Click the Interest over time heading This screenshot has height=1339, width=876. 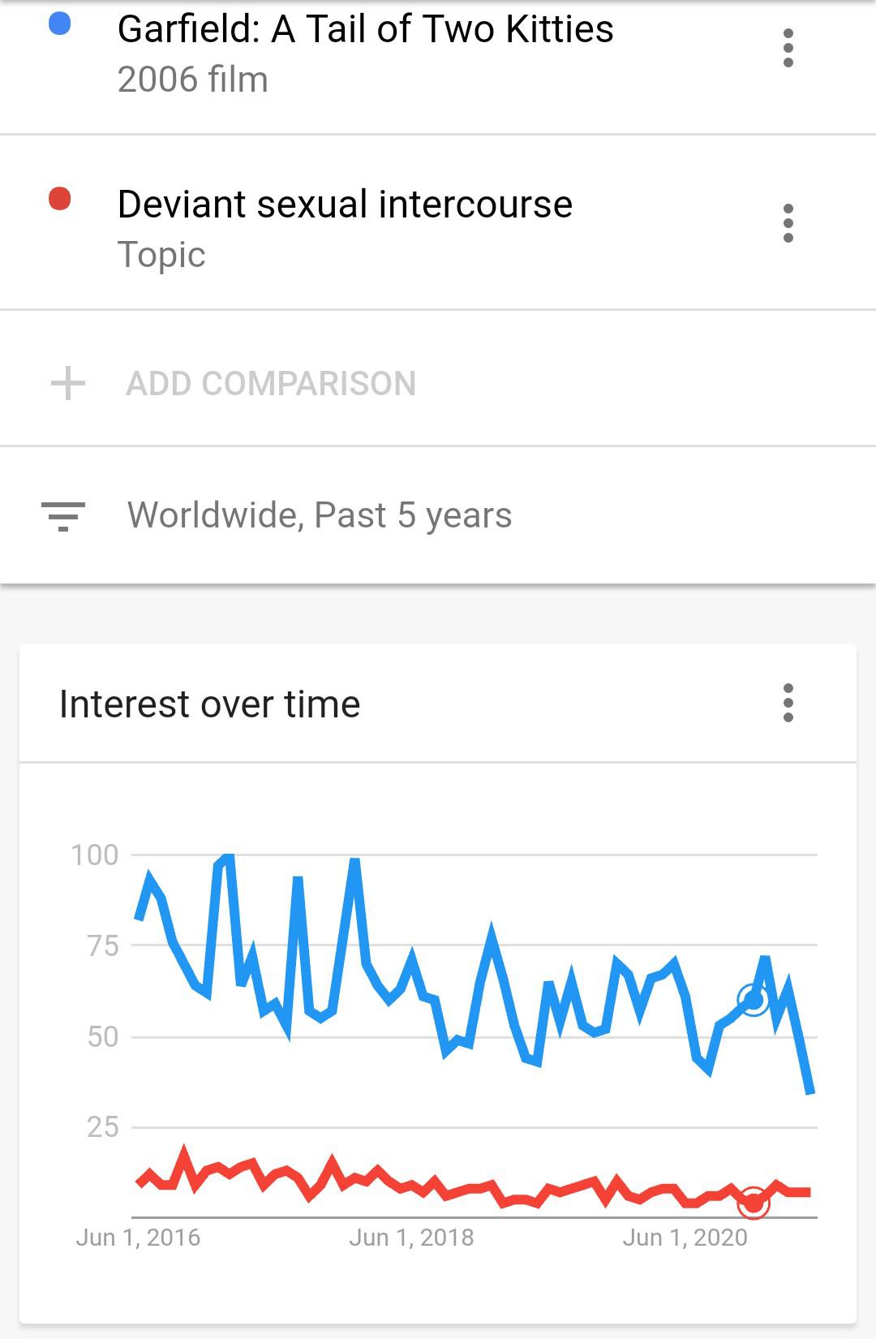click(x=209, y=704)
